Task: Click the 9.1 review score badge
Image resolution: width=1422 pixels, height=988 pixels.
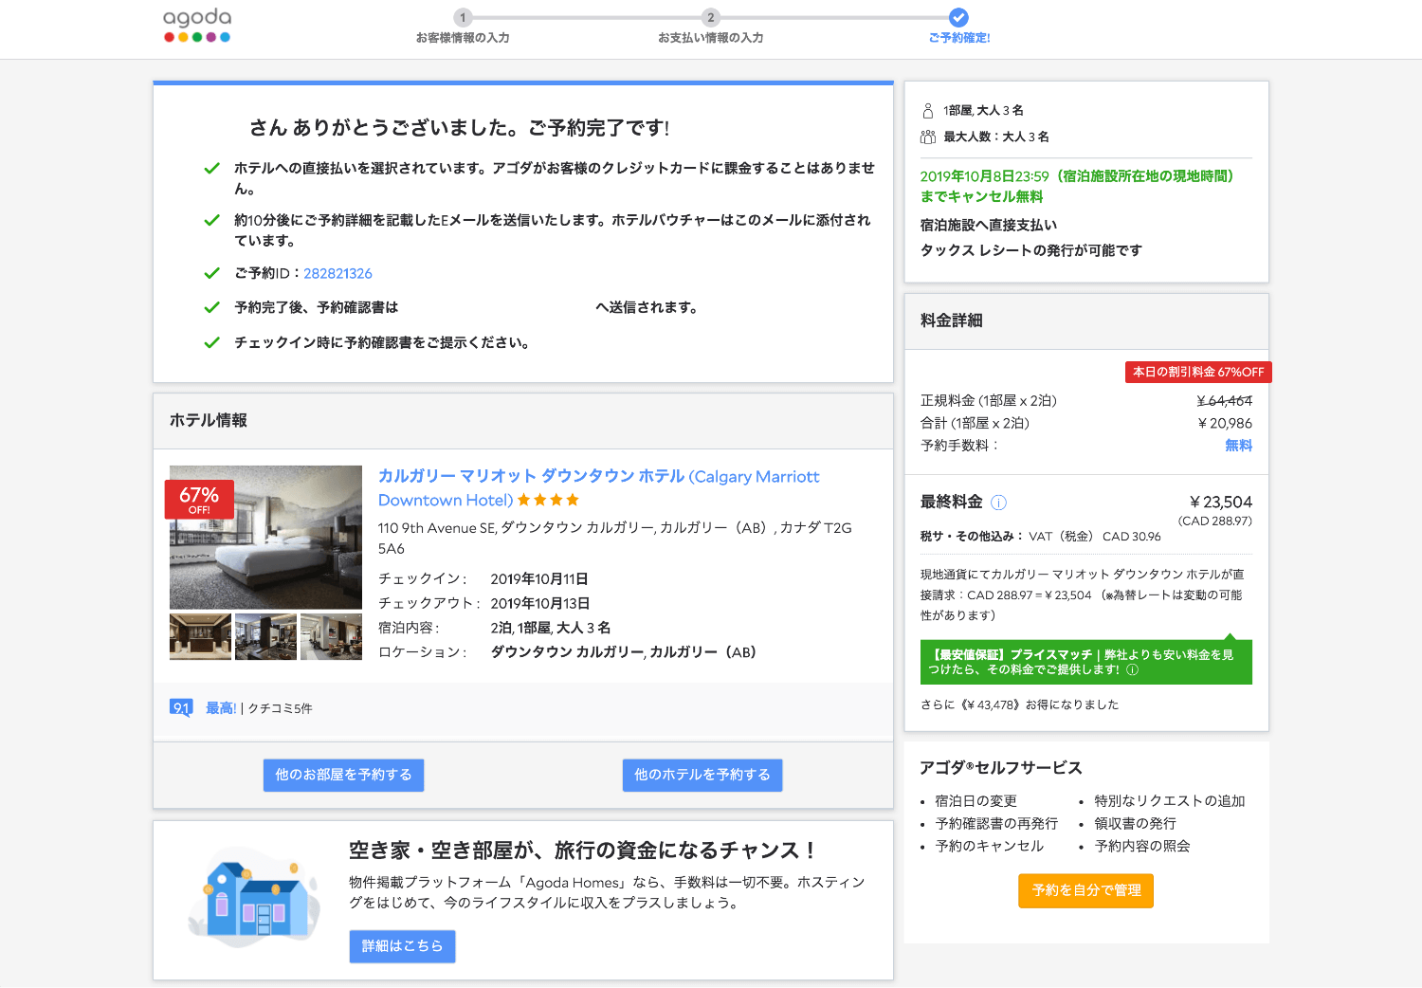Action: click(181, 707)
